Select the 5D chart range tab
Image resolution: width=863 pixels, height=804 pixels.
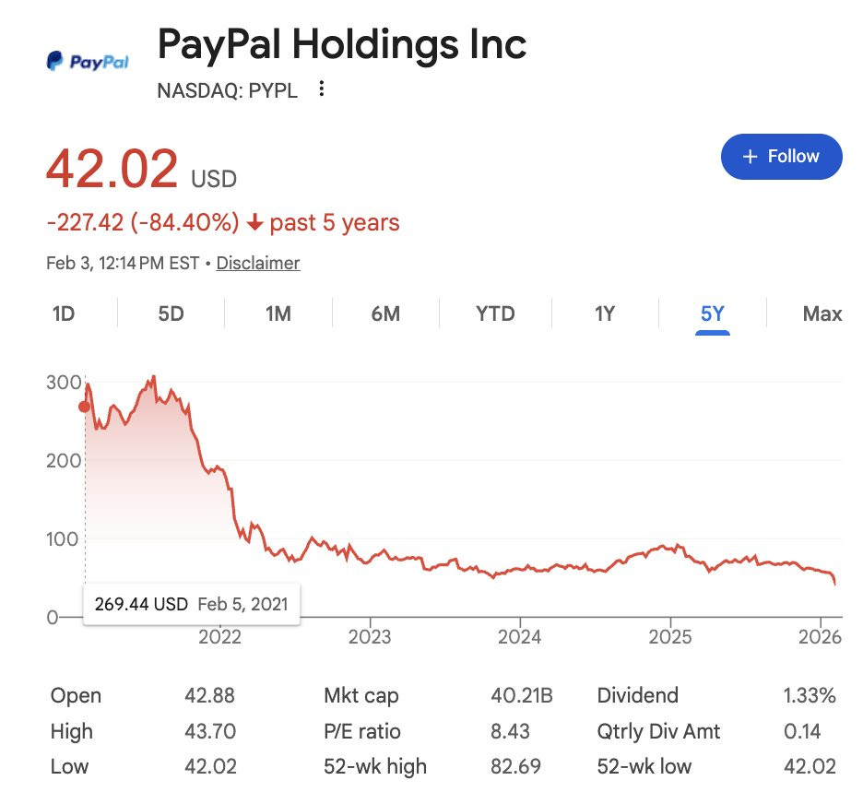click(x=171, y=313)
